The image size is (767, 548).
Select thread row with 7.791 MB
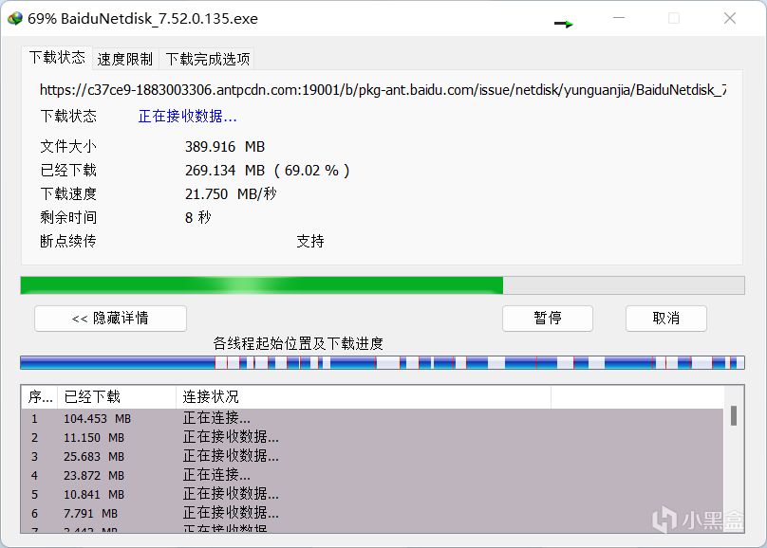[x=372, y=513]
